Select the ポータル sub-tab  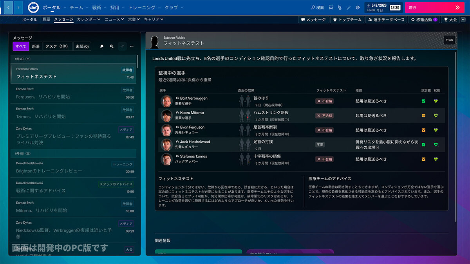[30, 19]
